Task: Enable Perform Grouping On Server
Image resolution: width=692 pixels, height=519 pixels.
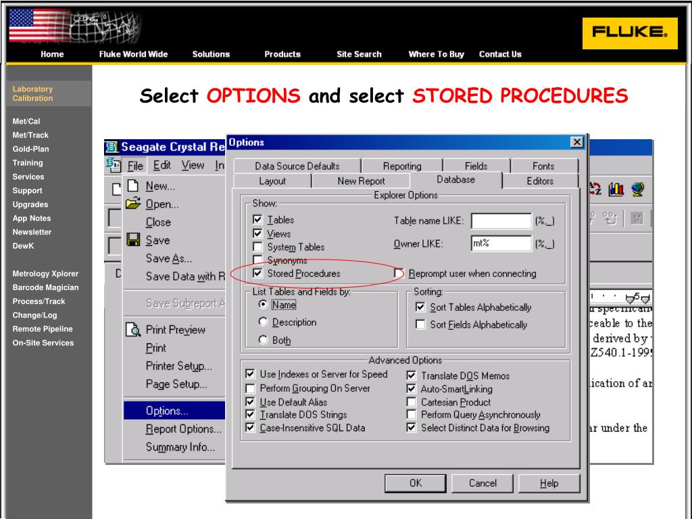Action: click(250, 389)
